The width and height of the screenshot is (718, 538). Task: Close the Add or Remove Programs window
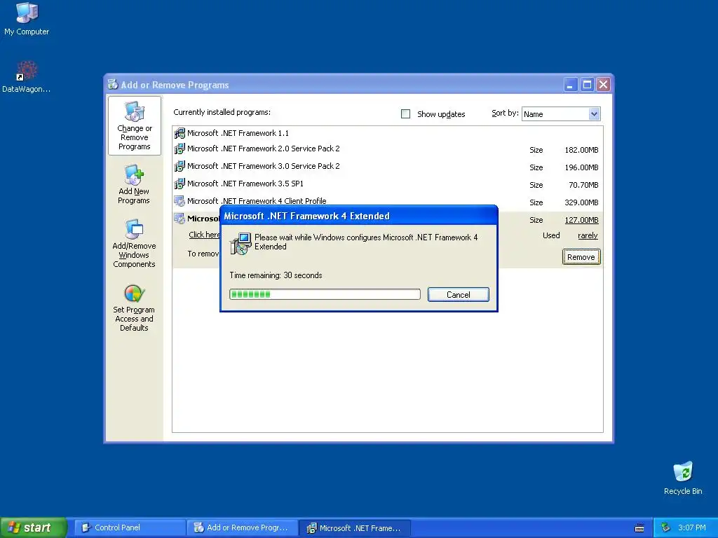604,85
